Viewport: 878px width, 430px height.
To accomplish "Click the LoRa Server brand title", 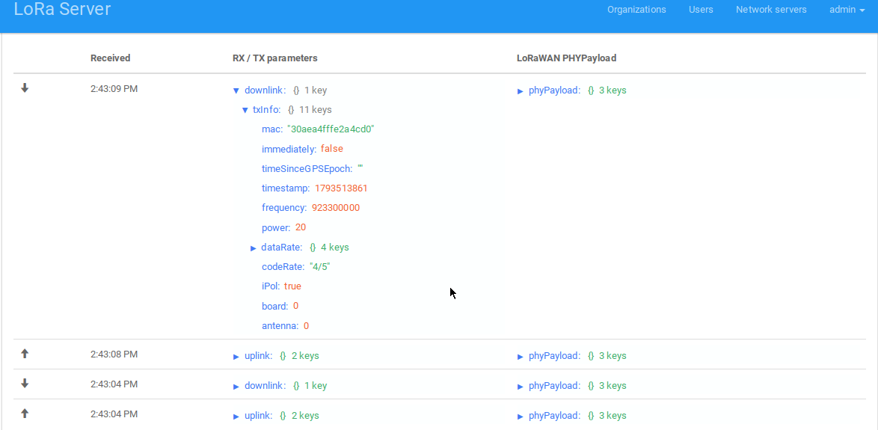I will click(62, 9).
